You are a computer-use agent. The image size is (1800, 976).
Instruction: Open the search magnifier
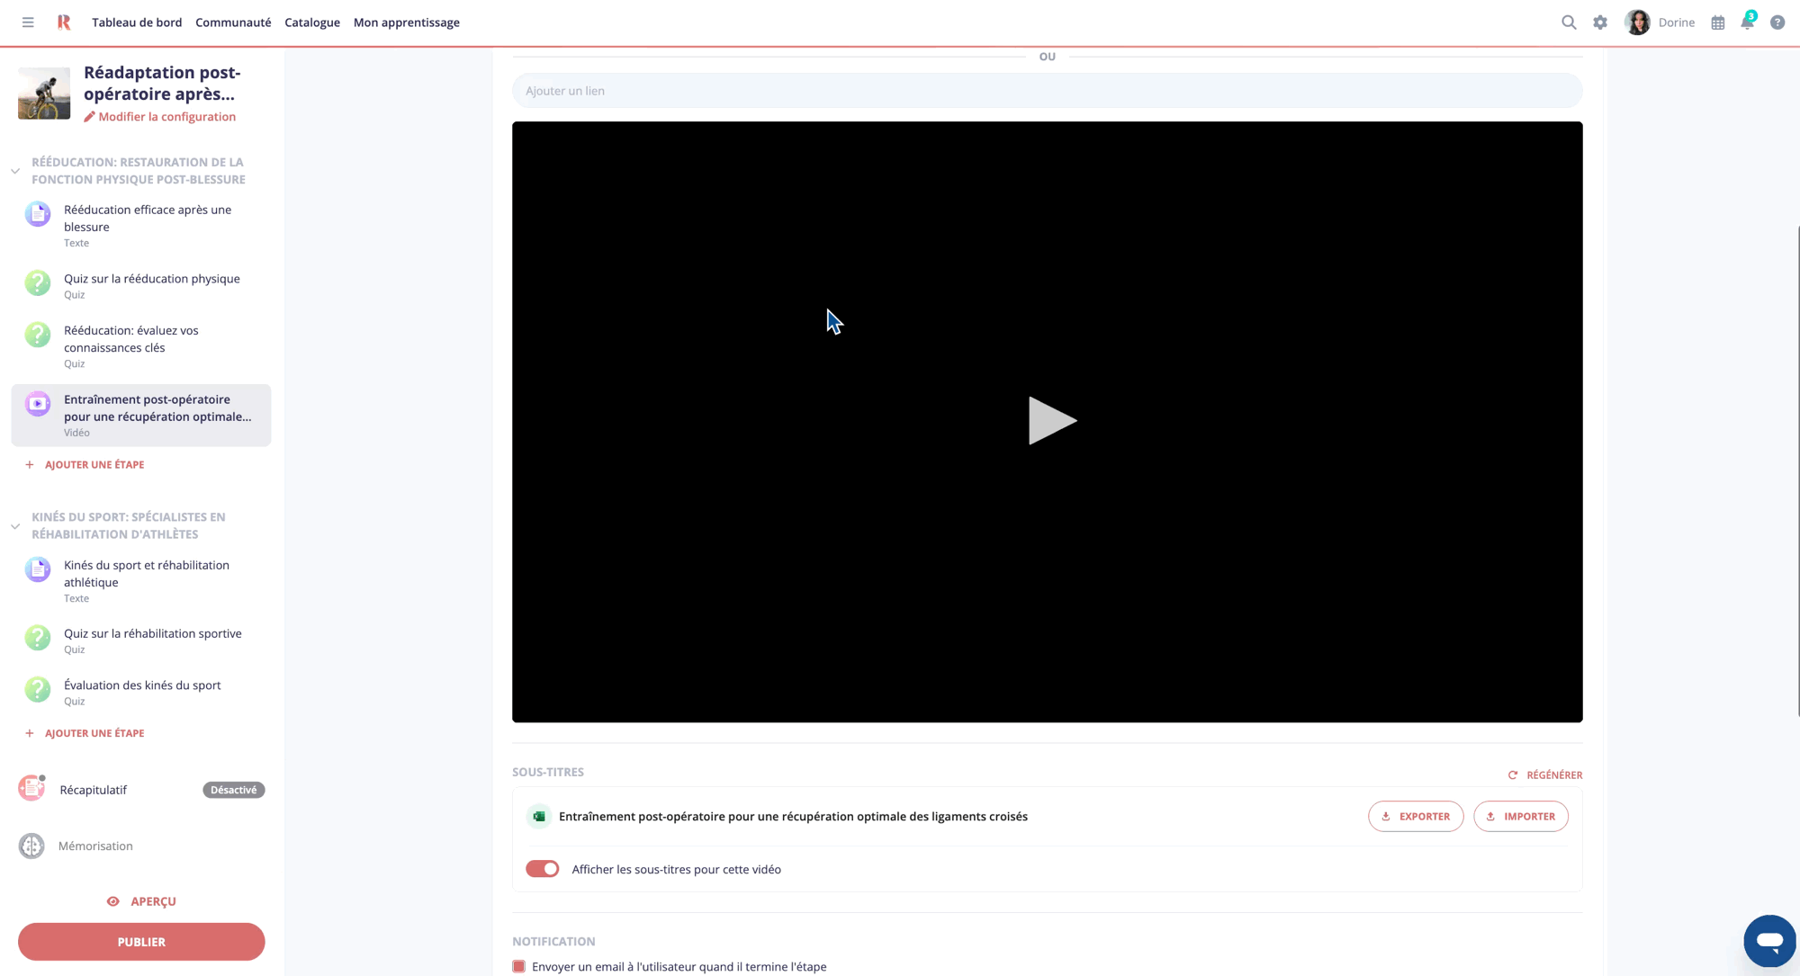click(x=1568, y=22)
